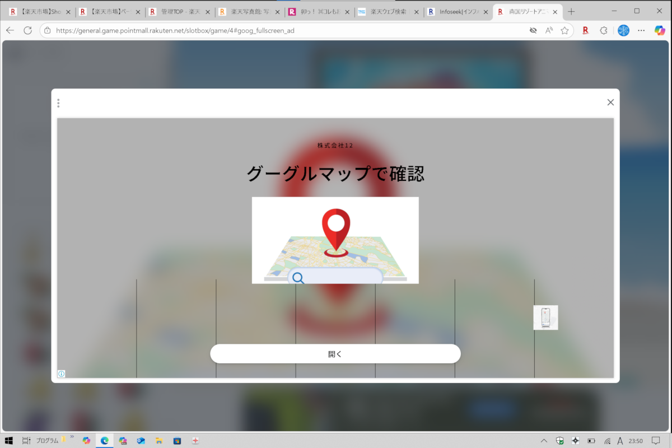Go back to the previous page
672x448 pixels.
pos(10,30)
